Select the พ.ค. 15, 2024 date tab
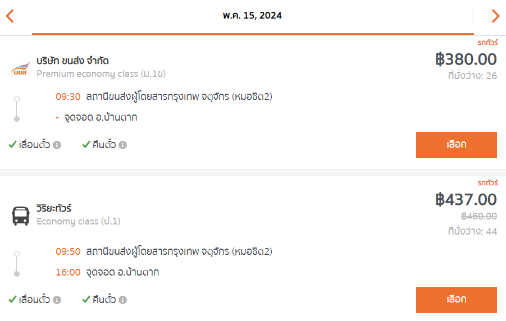The height and width of the screenshot is (321, 506). coord(252,17)
